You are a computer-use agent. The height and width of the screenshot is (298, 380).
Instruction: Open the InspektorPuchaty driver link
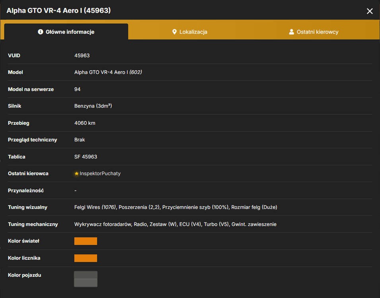pos(100,174)
